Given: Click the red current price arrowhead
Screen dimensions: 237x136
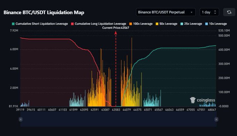Looking at the screenshot, I should tap(116, 33).
